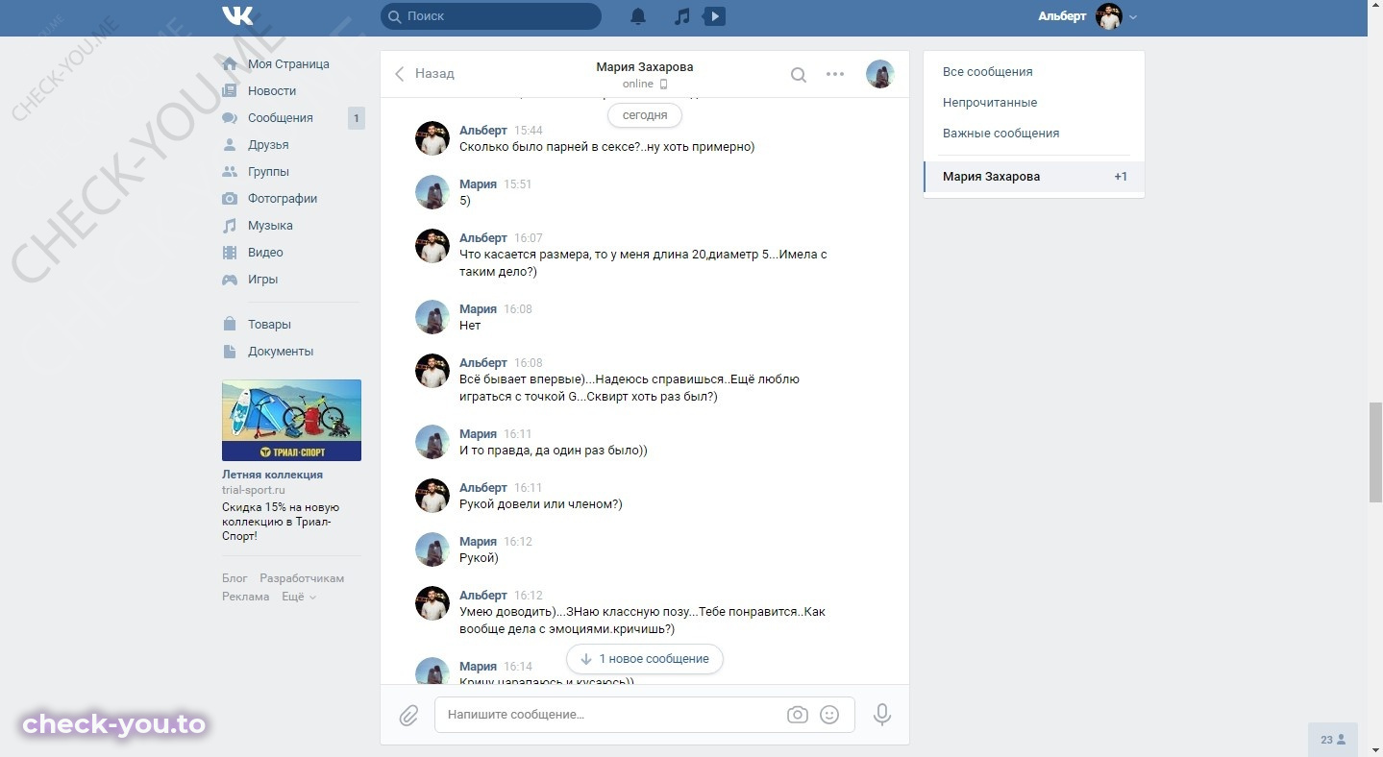
Task: Open Документы in left menu
Action: [x=281, y=352]
